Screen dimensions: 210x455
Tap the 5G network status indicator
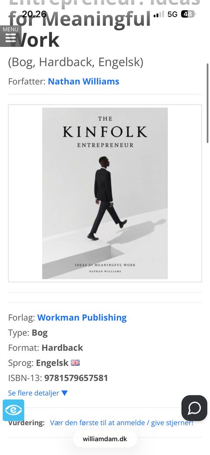172,14
